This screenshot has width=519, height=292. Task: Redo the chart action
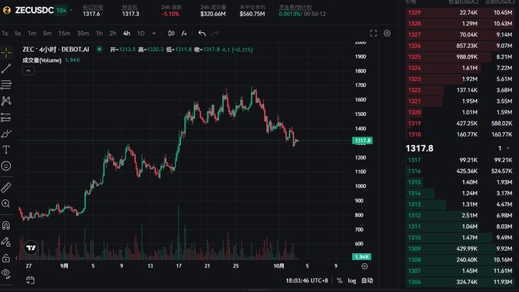coord(215,34)
